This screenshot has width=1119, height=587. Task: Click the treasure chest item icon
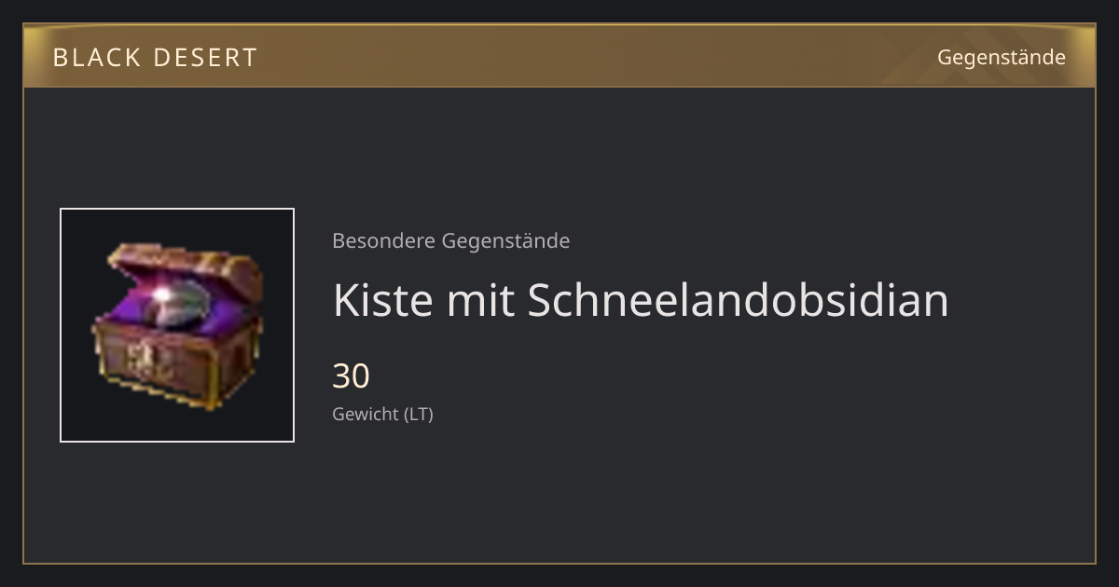point(177,325)
